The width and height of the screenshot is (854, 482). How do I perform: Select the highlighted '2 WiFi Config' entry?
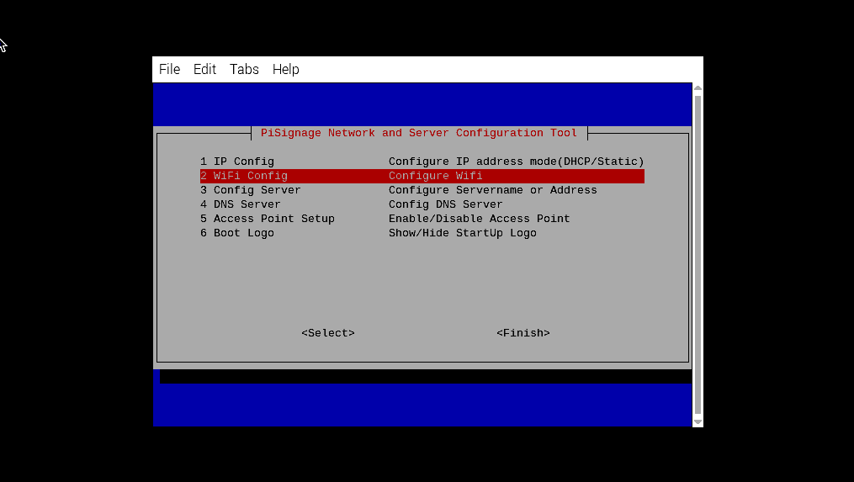pos(422,176)
